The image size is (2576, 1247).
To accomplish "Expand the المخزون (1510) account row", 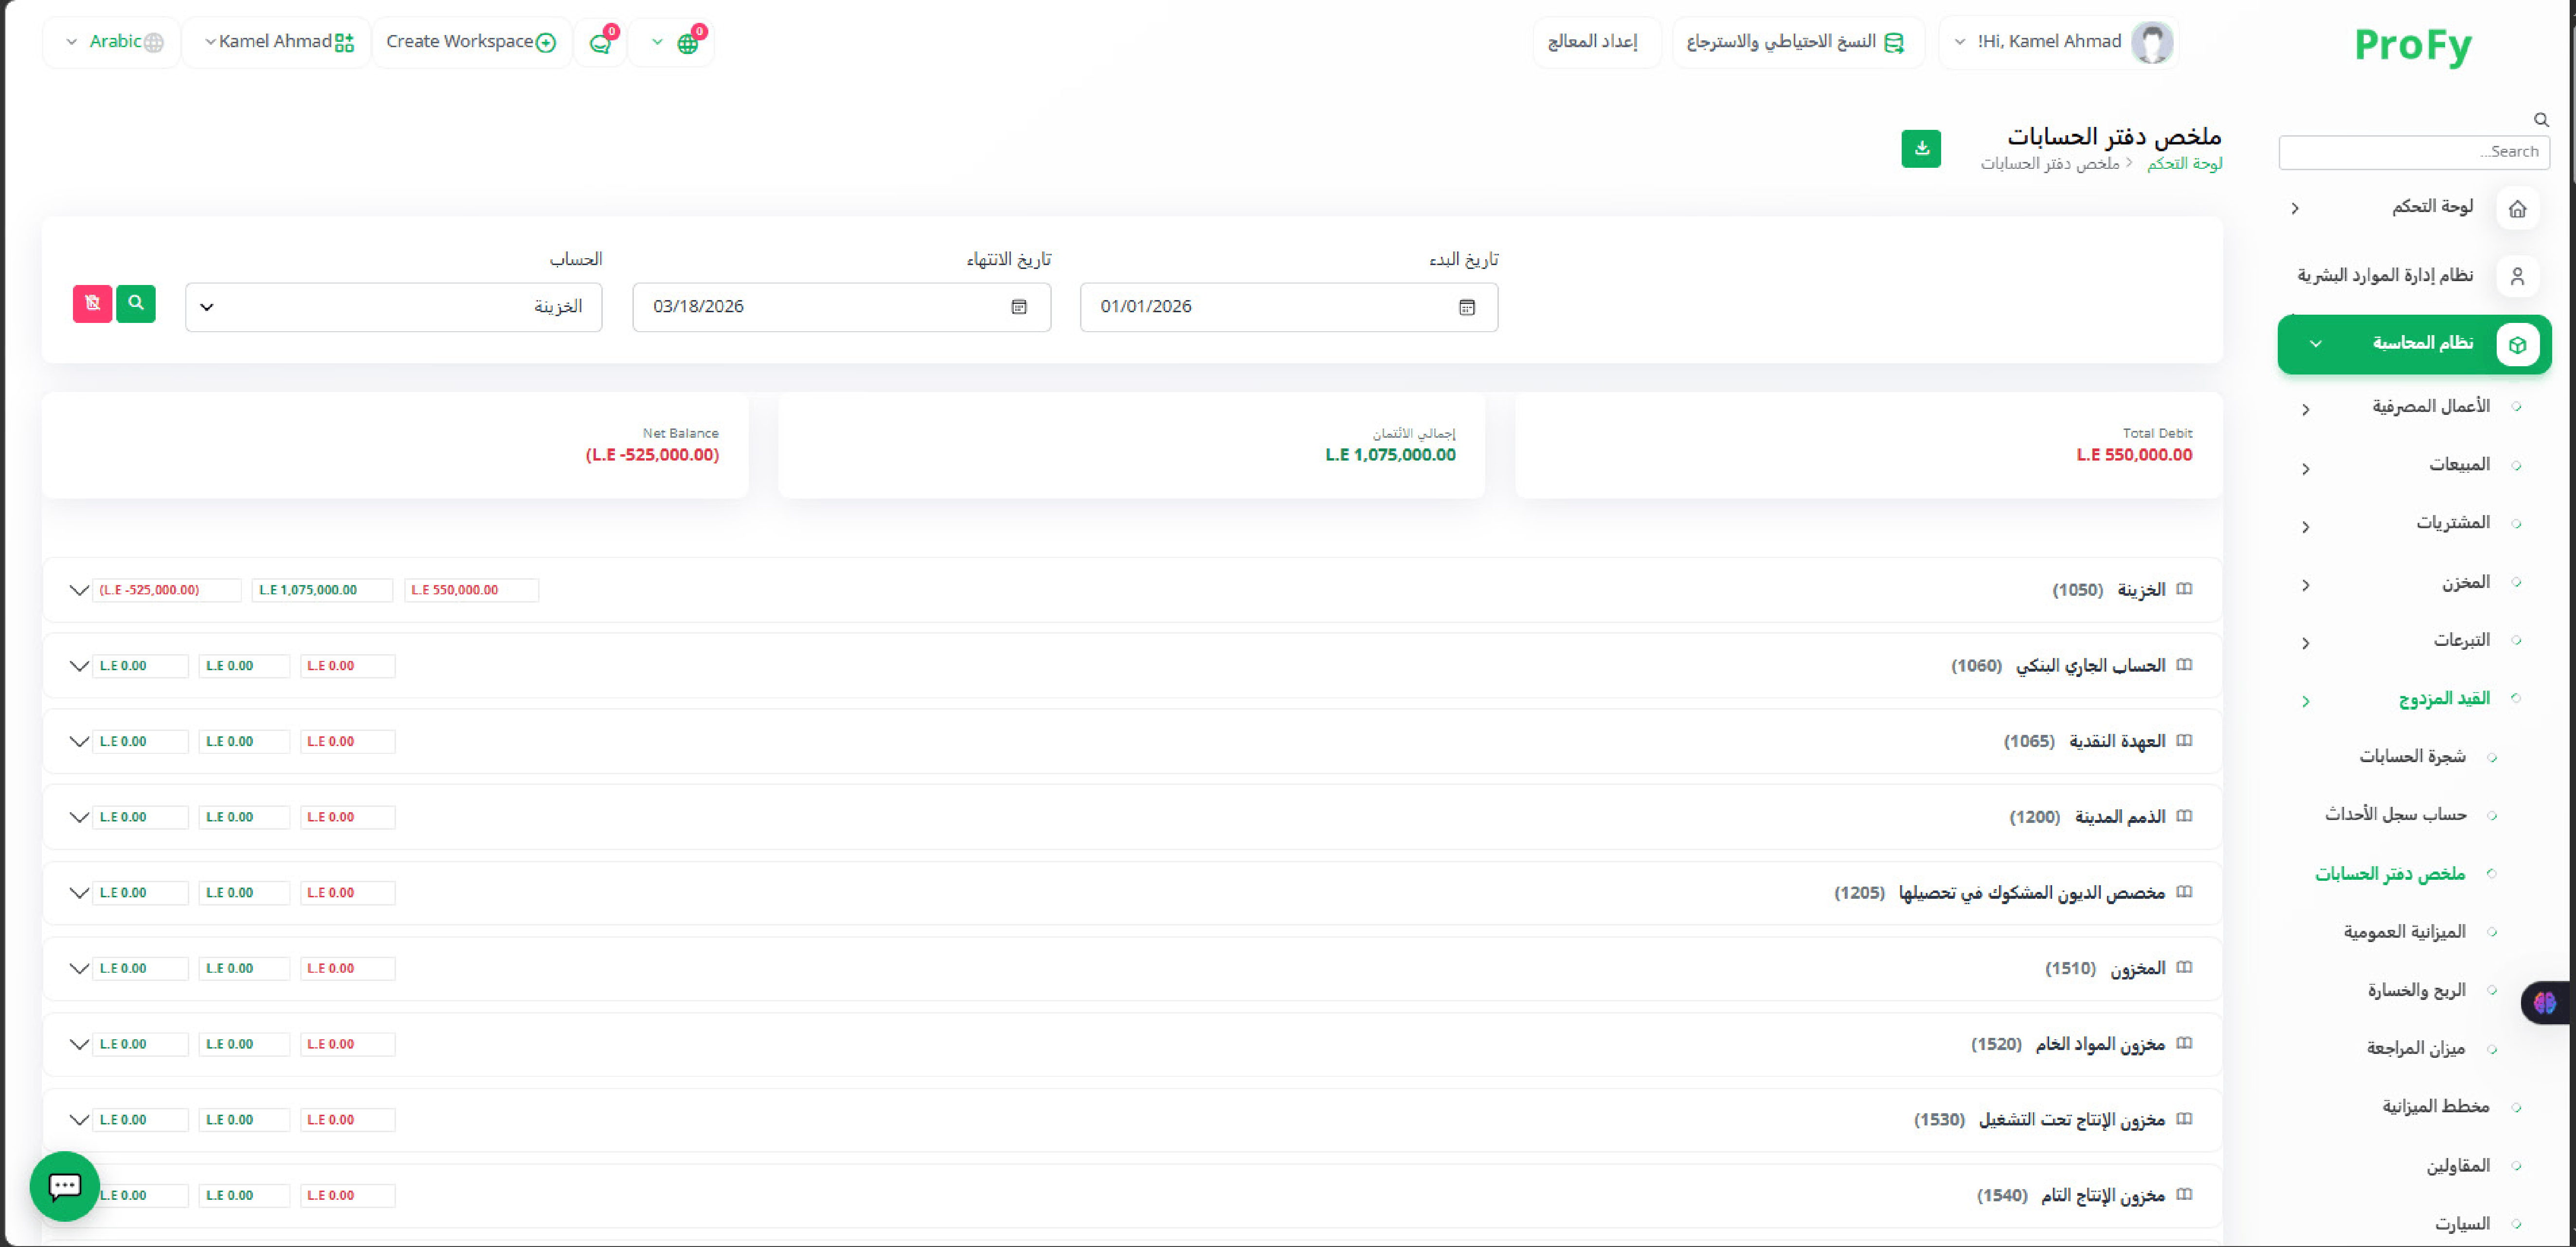I will click(79, 968).
